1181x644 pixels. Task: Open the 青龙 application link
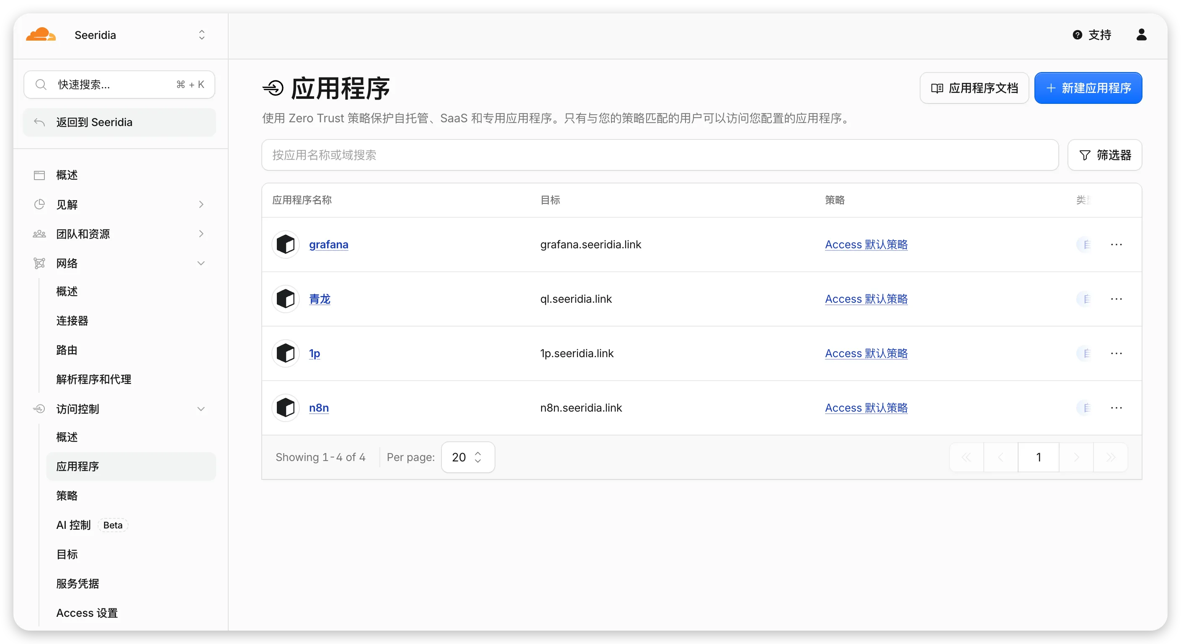tap(320, 299)
